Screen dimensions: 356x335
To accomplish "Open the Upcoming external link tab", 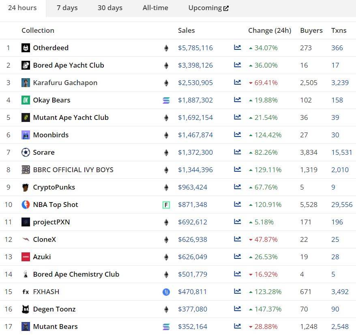I will click(x=208, y=8).
